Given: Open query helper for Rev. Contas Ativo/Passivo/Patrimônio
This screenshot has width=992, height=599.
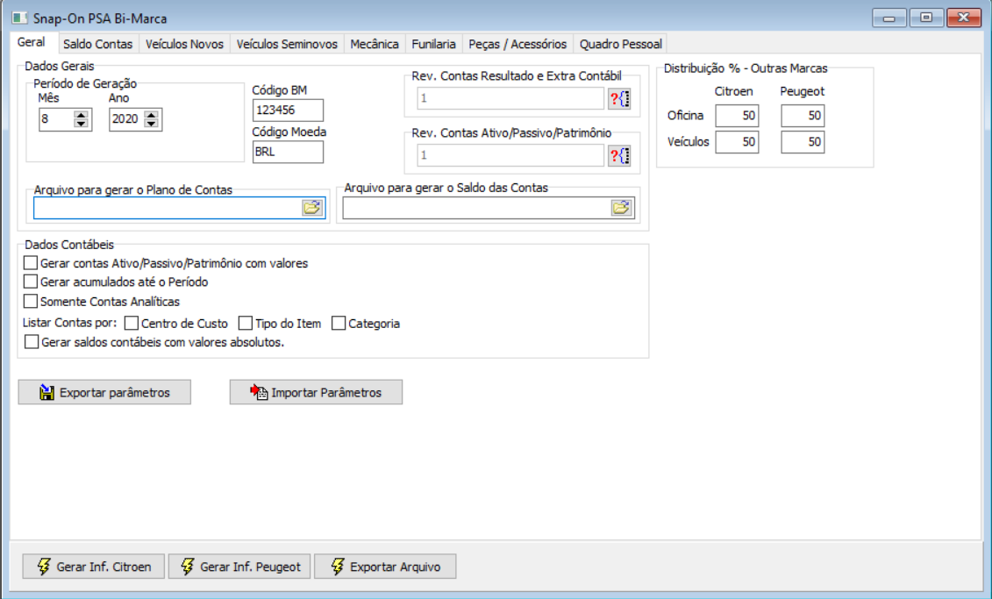Looking at the screenshot, I should tap(619, 155).
